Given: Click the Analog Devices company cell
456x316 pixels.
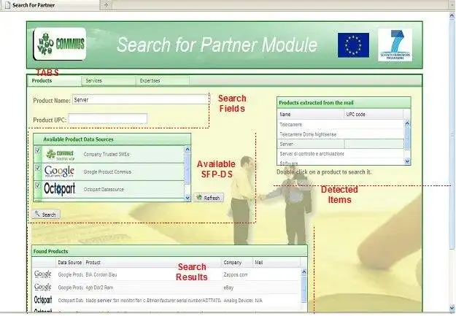Looking at the screenshot, I should (236, 300).
